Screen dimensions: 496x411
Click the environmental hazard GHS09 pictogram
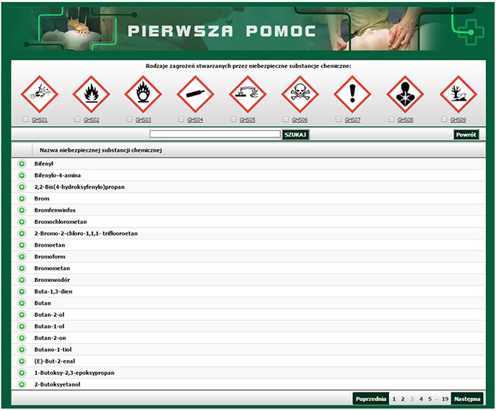[x=457, y=94]
